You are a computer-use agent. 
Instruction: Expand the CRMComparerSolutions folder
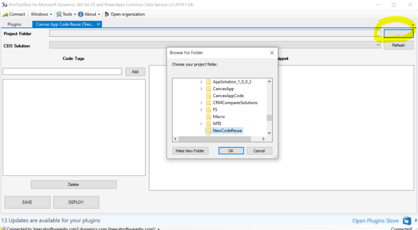click(x=201, y=103)
